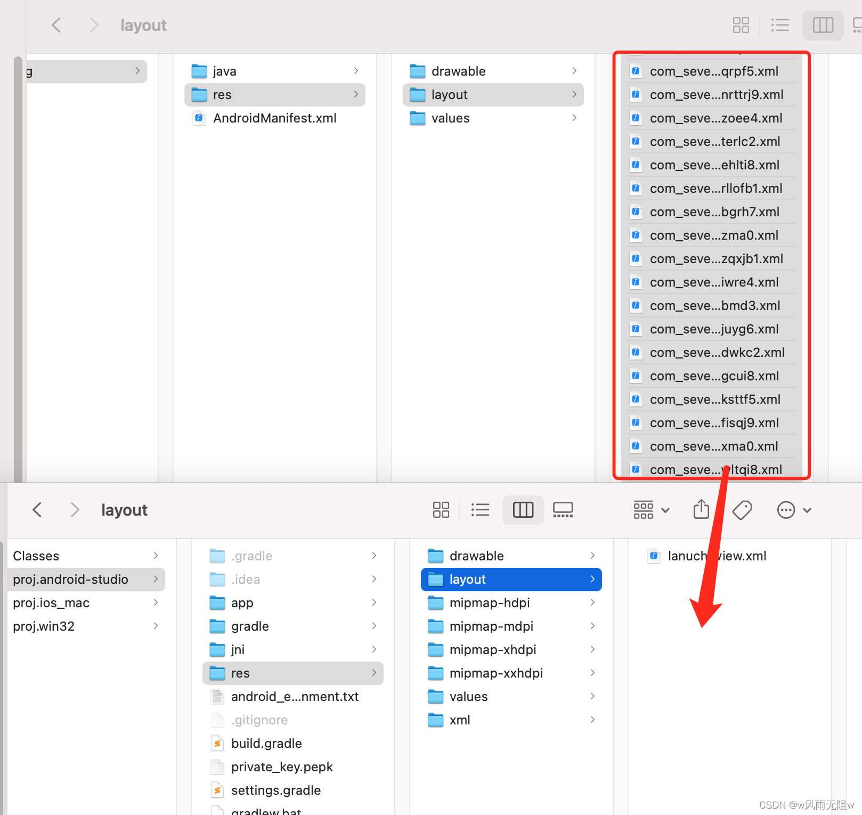Select the .idea hidden folder
The height and width of the screenshot is (815, 862).
point(293,579)
